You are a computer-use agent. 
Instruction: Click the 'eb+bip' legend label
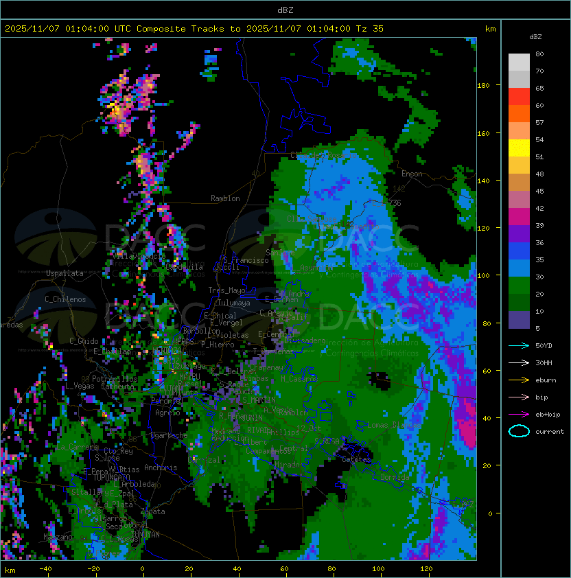coord(548,415)
